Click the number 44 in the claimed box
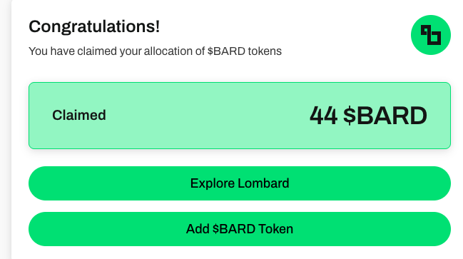 click(323, 116)
